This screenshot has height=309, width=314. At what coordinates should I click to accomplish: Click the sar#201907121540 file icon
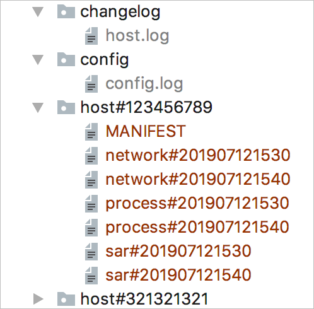coord(91,276)
